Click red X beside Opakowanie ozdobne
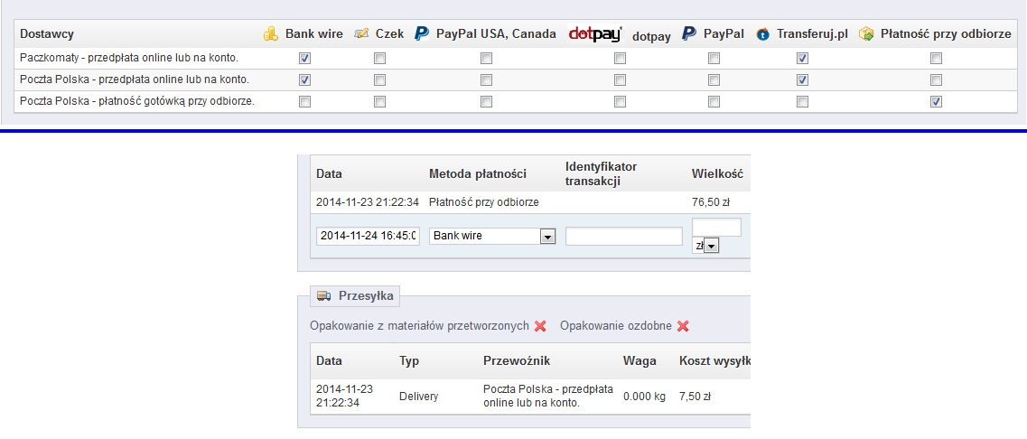Image resolution: width=1027 pixels, height=439 pixels. [683, 326]
